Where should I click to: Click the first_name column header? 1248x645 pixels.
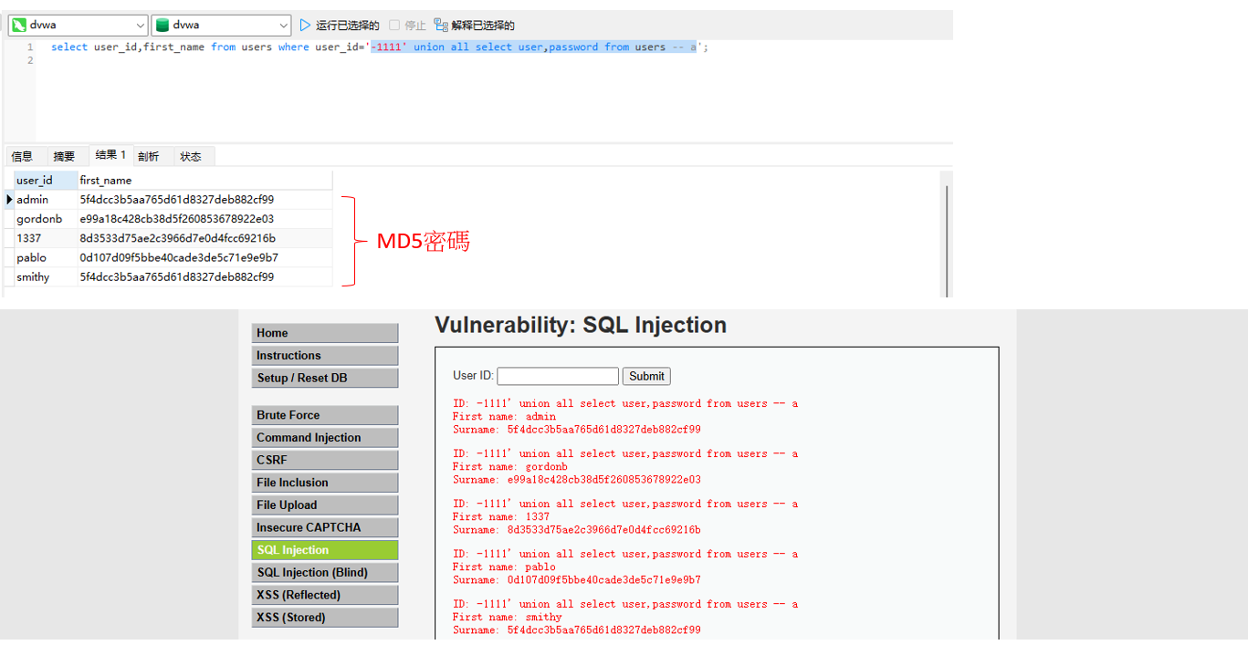point(205,180)
